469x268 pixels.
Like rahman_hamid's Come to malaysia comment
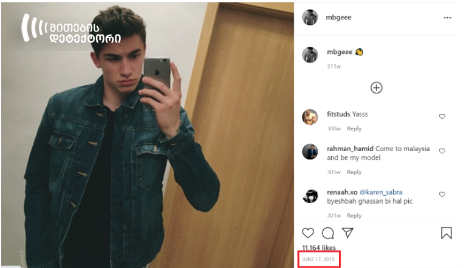pos(442,151)
